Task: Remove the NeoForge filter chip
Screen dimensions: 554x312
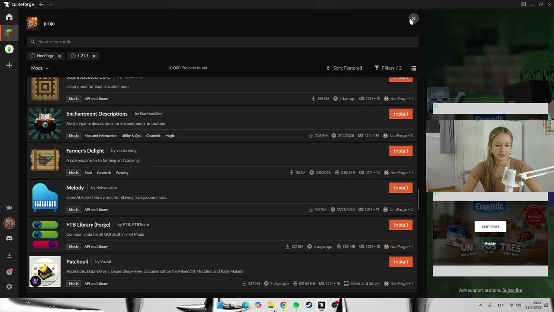Action: click(x=59, y=56)
